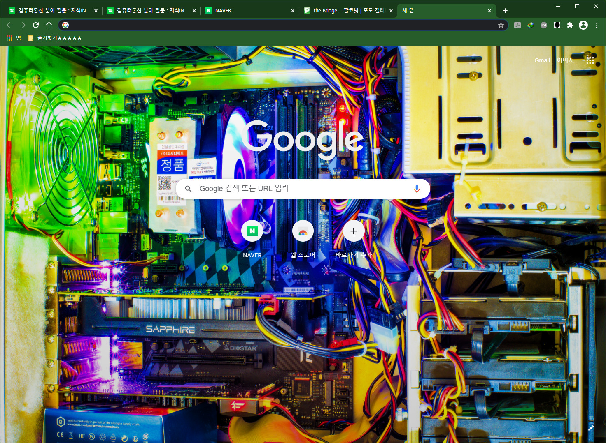Close the NAVER tab
Viewport: 606px width, 443px height.
click(x=293, y=11)
